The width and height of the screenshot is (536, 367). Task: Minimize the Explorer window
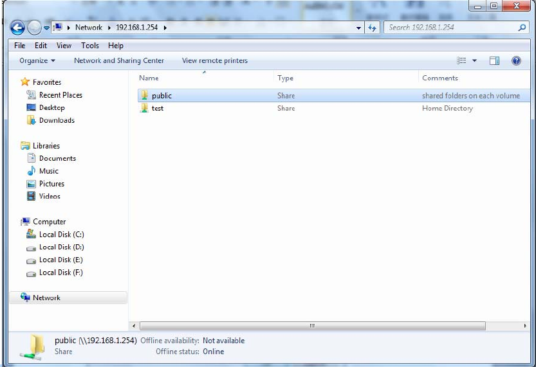pos(478,6)
